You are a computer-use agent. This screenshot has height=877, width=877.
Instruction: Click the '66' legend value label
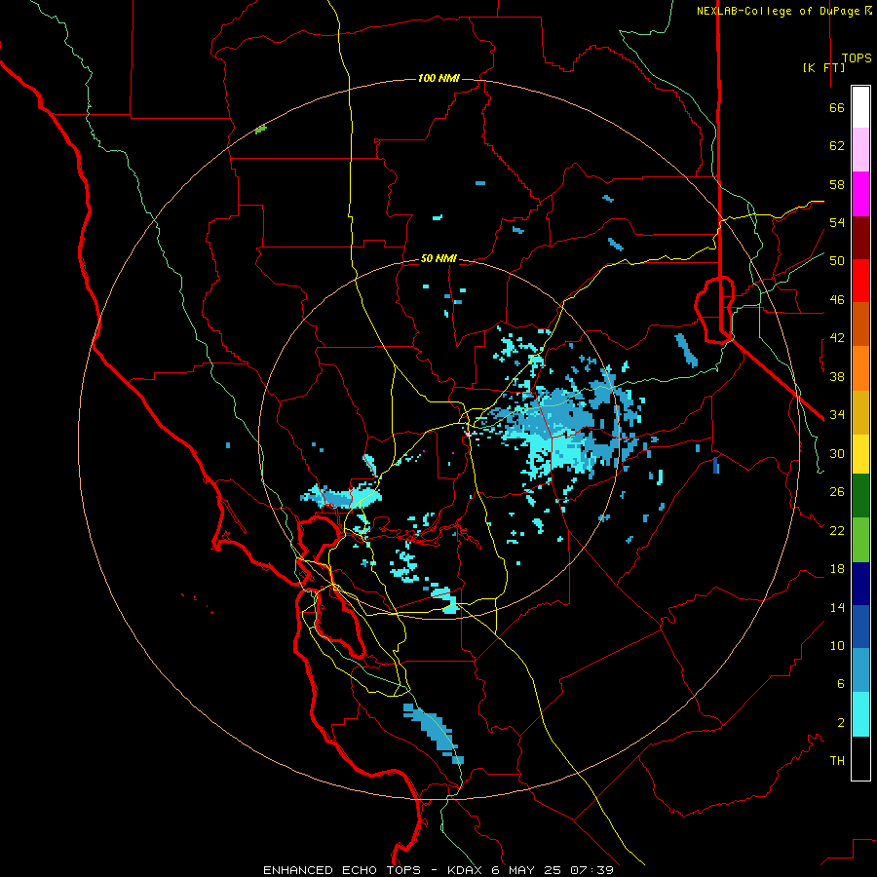coord(837,107)
